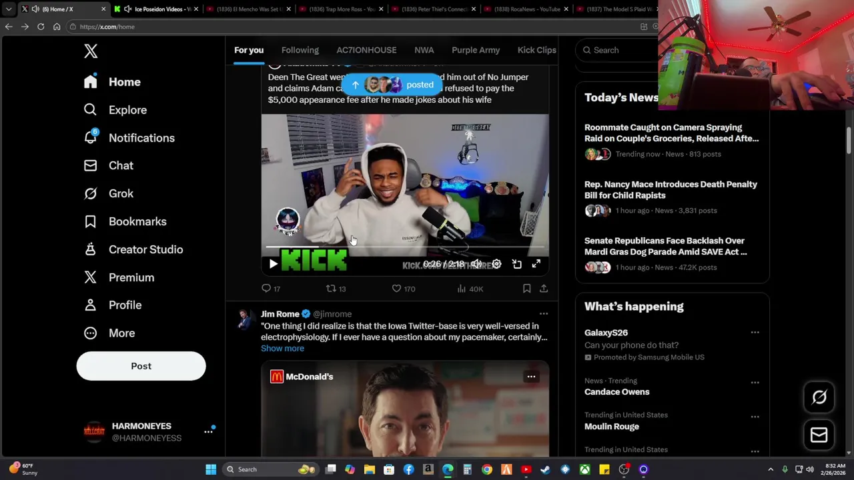Click Show more on Jim Rome's post

[x=282, y=349]
